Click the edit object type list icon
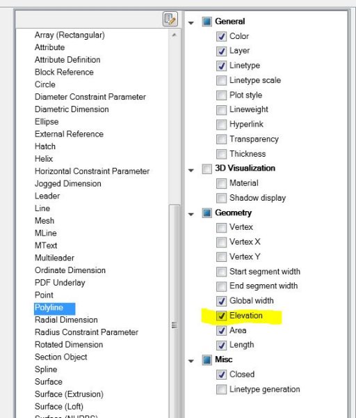 [x=170, y=19]
